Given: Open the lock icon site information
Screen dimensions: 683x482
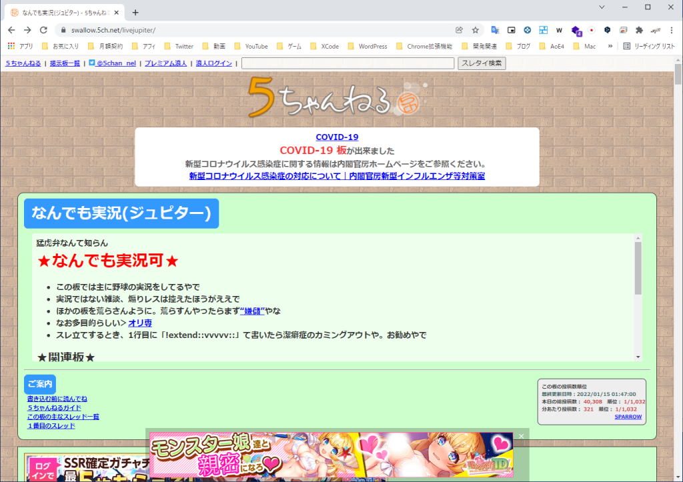Looking at the screenshot, I should 63,30.
